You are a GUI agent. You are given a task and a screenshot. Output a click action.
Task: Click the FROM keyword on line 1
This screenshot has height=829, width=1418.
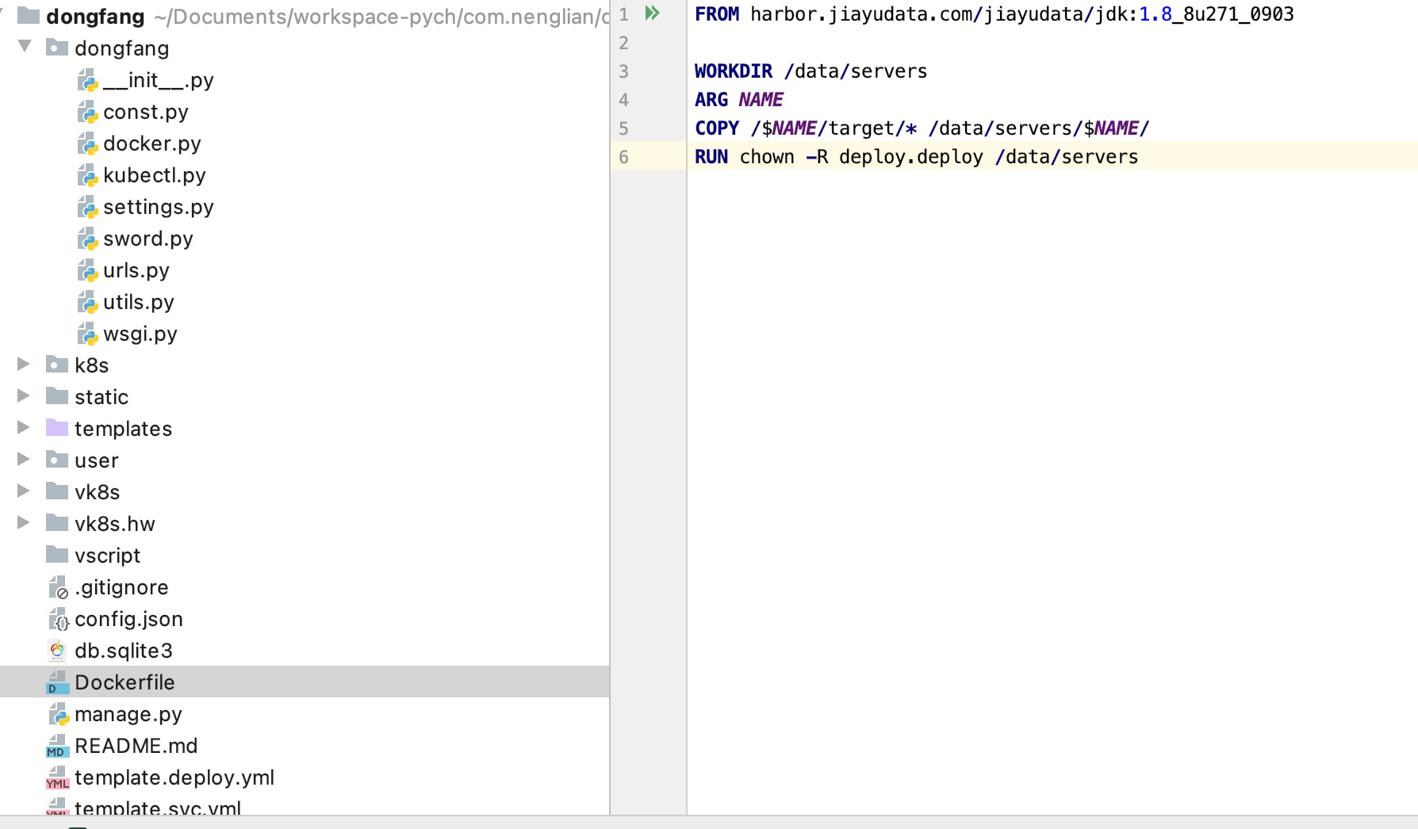pos(717,14)
